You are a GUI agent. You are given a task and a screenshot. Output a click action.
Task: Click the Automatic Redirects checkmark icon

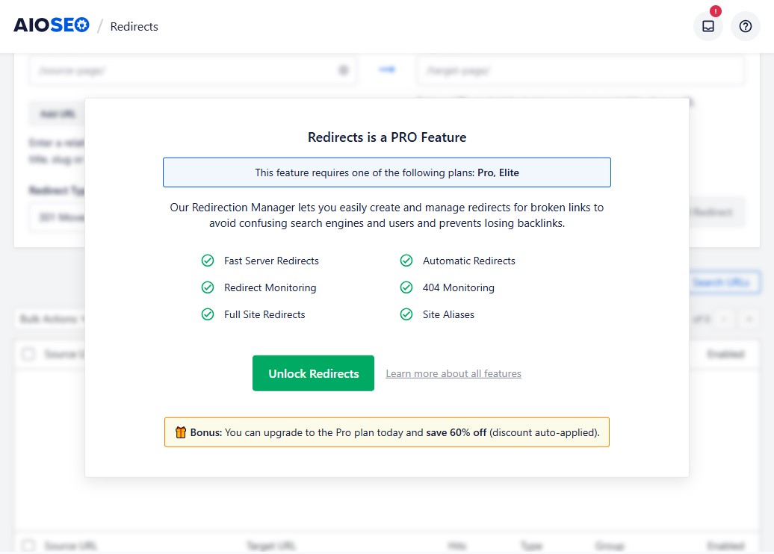(406, 261)
